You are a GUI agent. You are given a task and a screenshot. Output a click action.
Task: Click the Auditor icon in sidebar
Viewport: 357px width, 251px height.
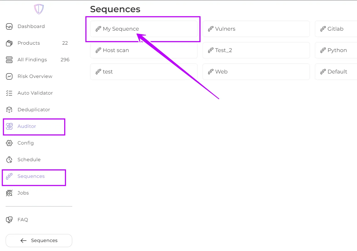point(9,126)
